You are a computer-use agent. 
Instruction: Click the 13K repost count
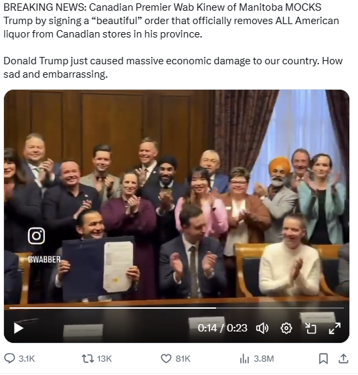[104, 359]
